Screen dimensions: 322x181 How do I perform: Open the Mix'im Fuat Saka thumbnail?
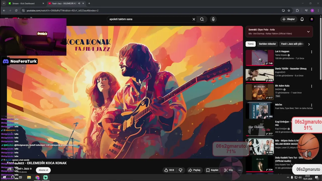[260, 111]
